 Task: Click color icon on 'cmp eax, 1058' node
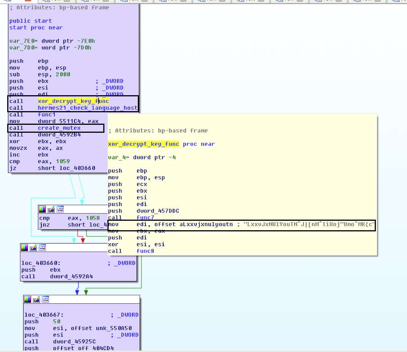point(42,209)
